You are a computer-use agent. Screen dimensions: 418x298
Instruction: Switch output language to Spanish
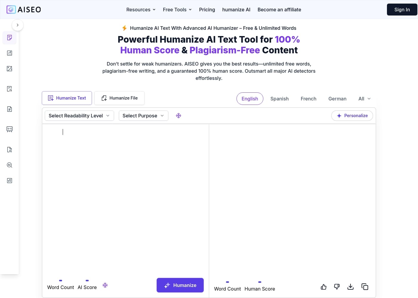(x=279, y=99)
